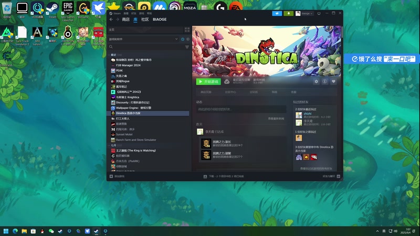Viewport: 420px width, 236px height.
Task: Open Recycle Bin desktop icon
Action: pyautogui.click(x=7, y=10)
